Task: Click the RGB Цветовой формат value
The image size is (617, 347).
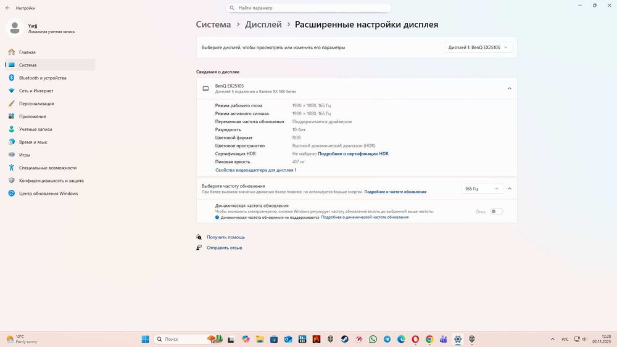Action: tap(296, 138)
